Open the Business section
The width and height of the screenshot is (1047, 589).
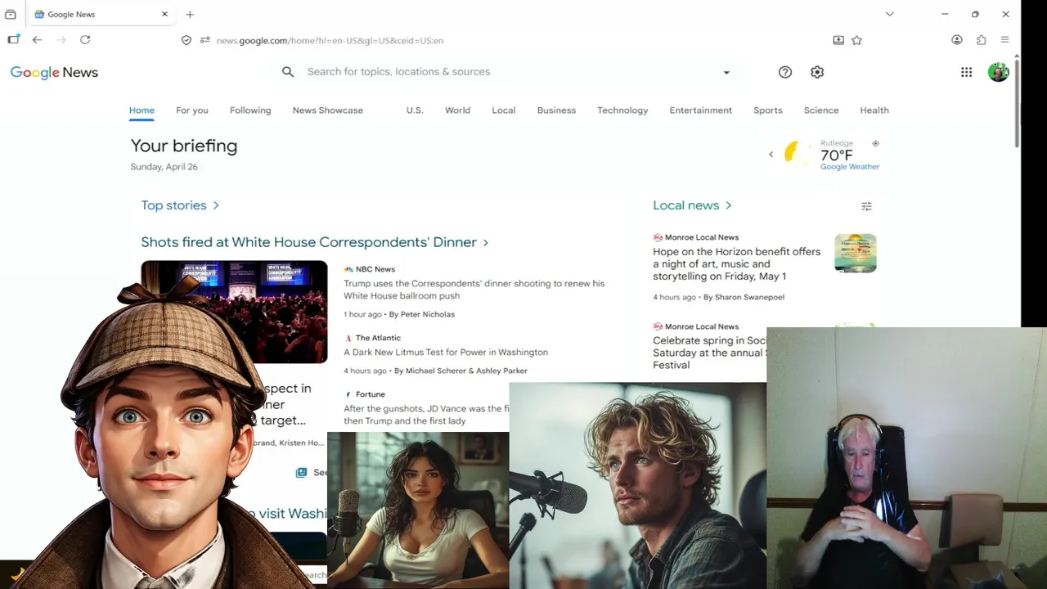[556, 110]
